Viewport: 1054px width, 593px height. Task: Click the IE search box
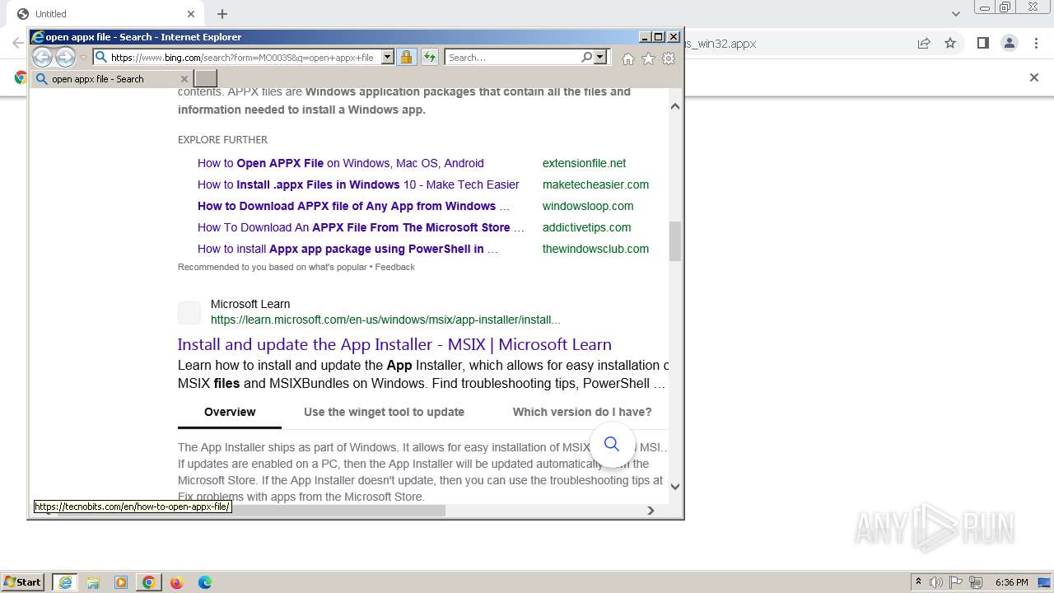(512, 58)
